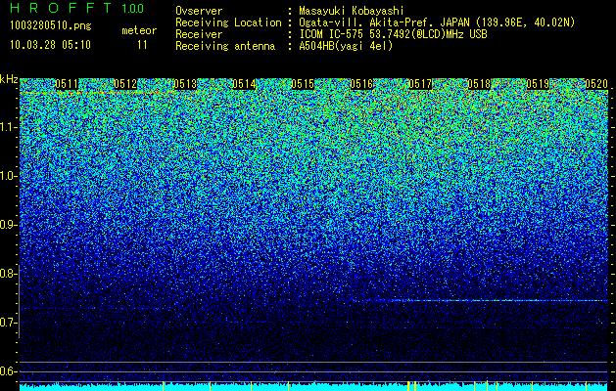Viewport: 616px width, 391px height.
Task: Click the 0515 time marker
Action: click(x=303, y=84)
